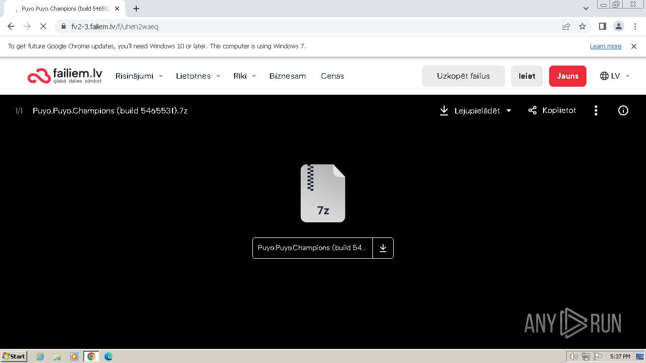The height and width of the screenshot is (363, 646).
Task: Open the three-dot more options menu
Action: click(x=596, y=110)
